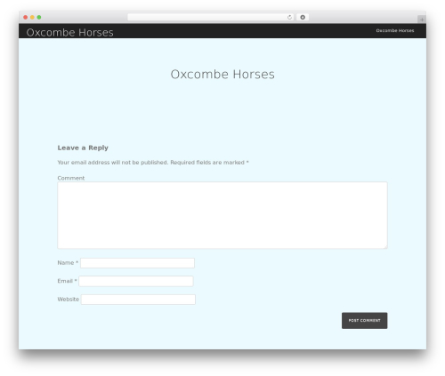Click inside the Comment text area
Screen dimensions: 445x376
222,215
